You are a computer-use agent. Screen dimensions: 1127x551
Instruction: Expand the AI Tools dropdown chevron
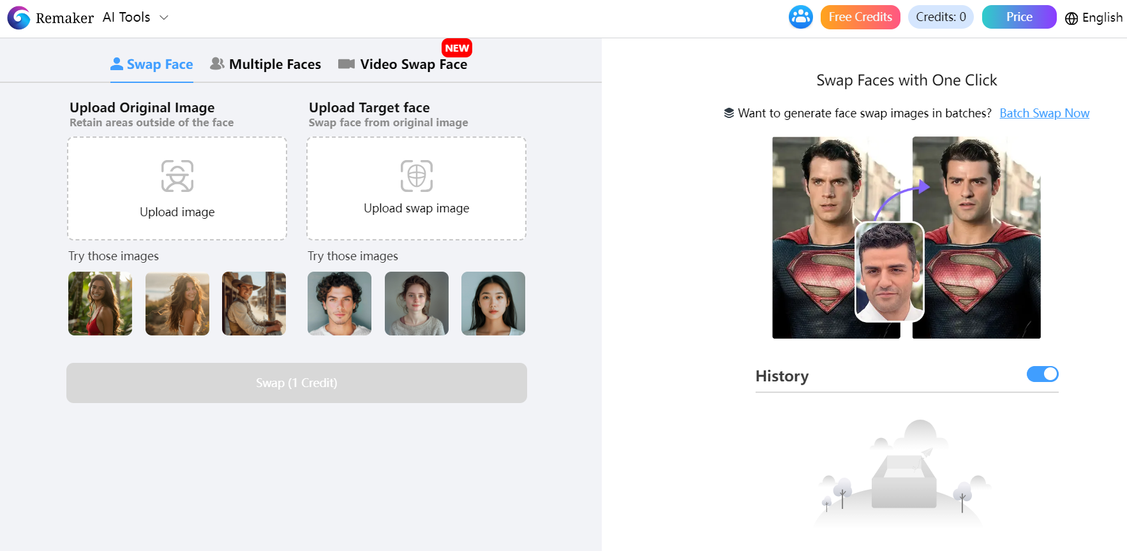(164, 17)
